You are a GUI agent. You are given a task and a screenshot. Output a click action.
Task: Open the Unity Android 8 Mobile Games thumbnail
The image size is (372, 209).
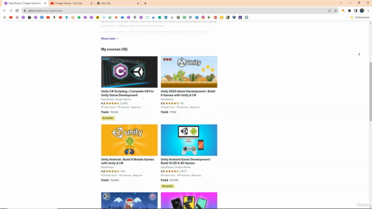tap(129, 140)
